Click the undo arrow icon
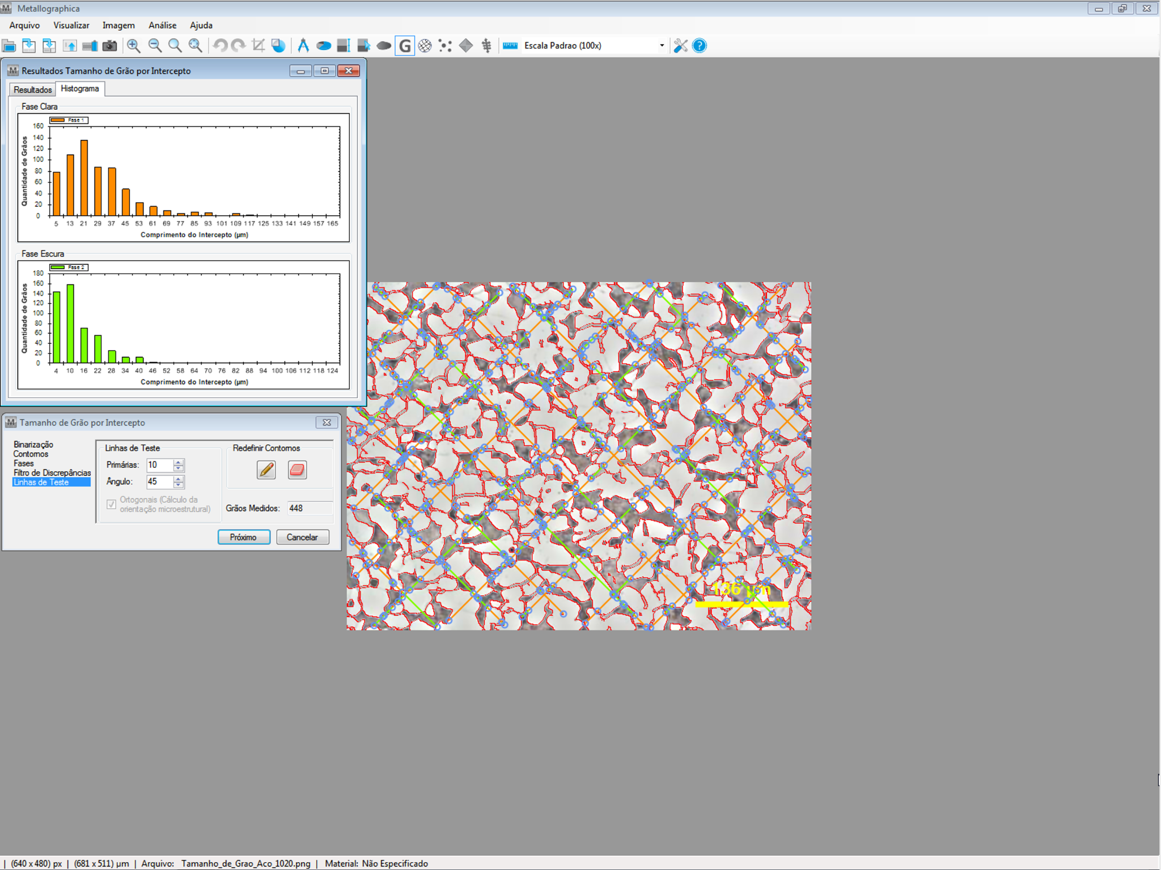The height and width of the screenshot is (870, 1161). [220, 46]
